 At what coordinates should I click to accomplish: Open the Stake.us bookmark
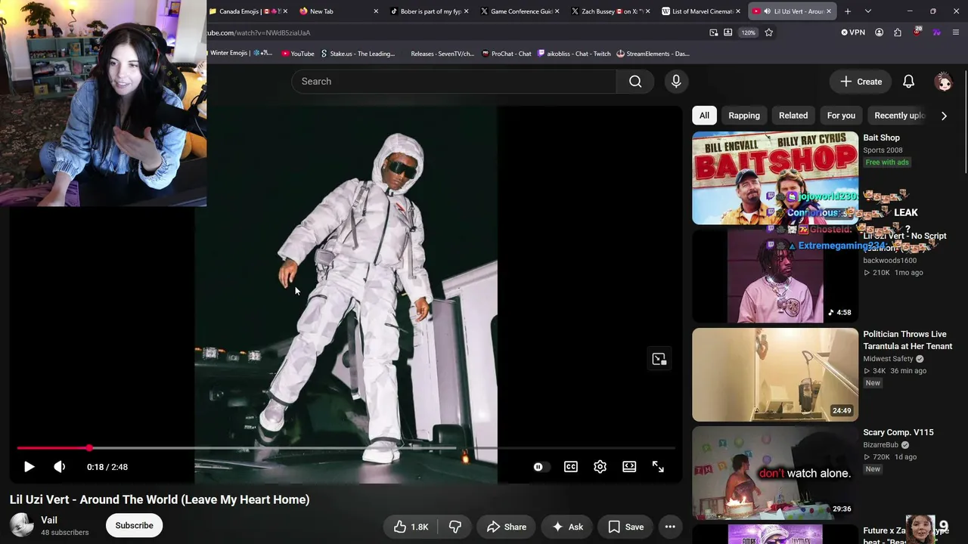(358, 54)
